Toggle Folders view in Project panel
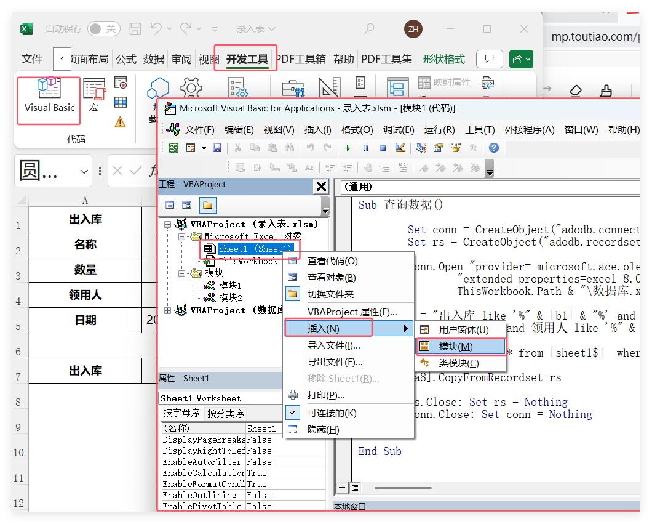 click(207, 205)
